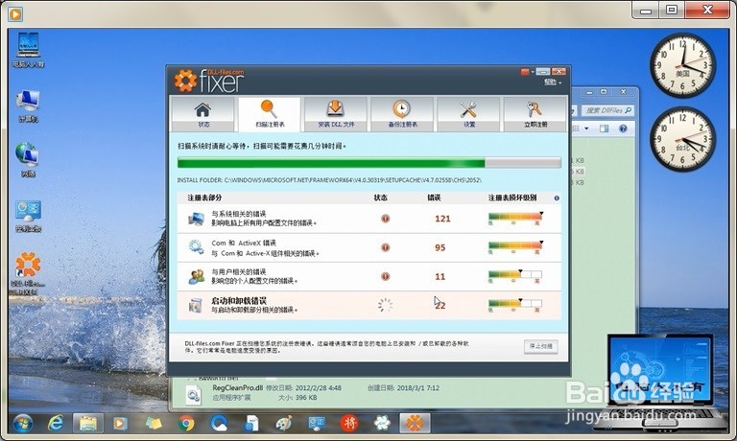Click the Com and ActiveX errors row text
This screenshot has width=737, height=441.
265,248
